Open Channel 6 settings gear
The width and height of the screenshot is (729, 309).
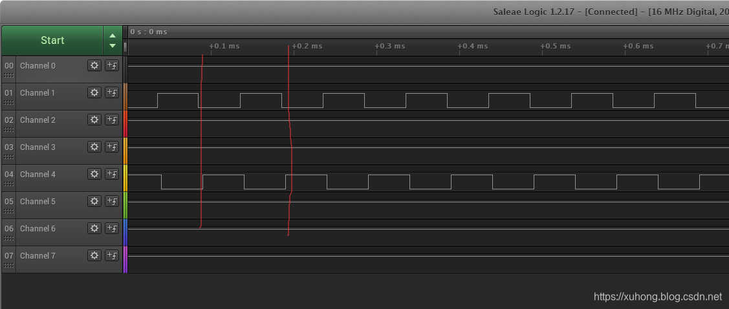click(x=94, y=228)
